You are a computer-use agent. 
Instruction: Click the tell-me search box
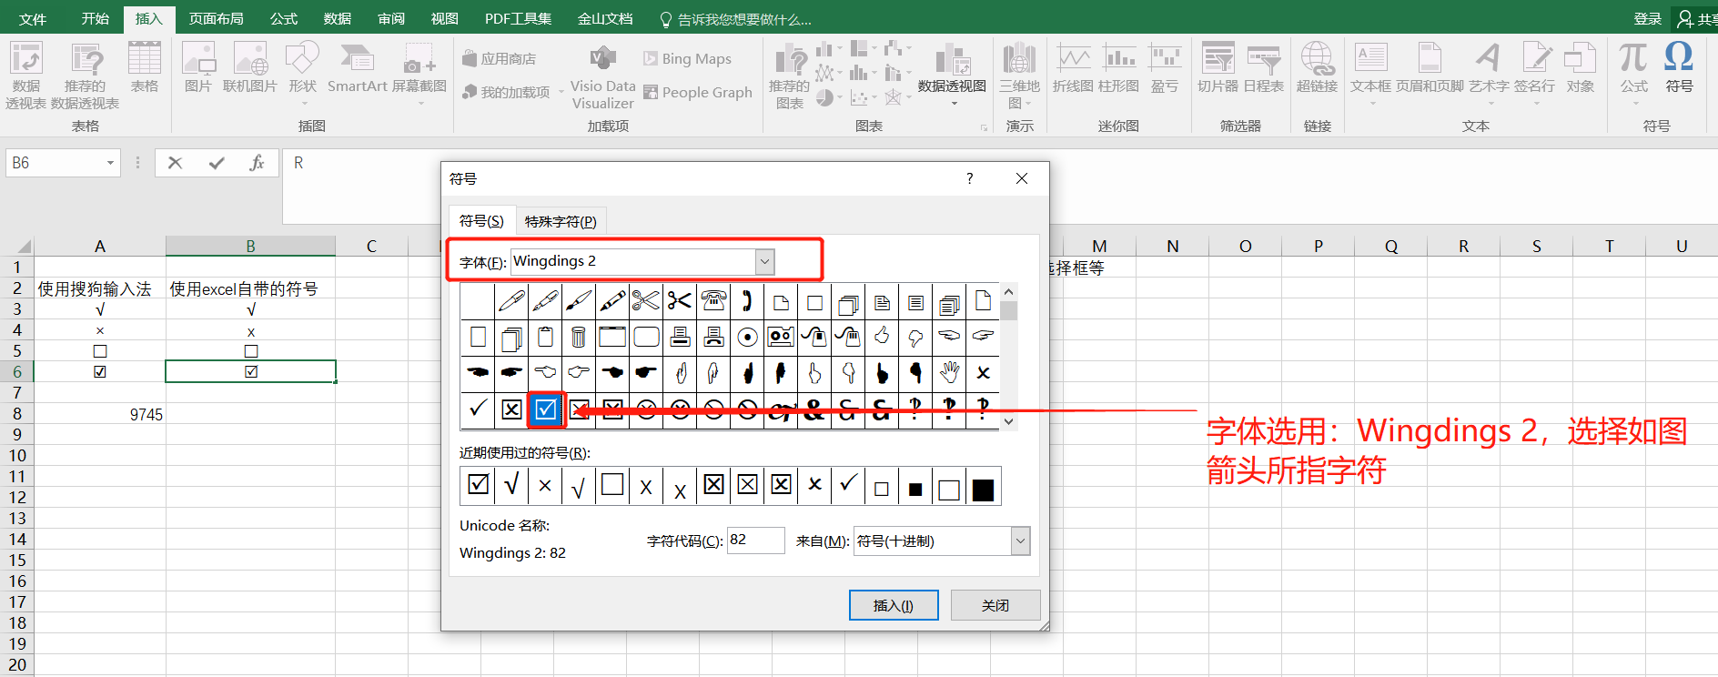735,19
